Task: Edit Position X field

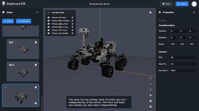Action: (x=174, y=31)
